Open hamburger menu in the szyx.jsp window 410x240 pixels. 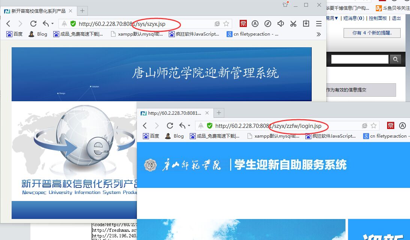click(x=319, y=24)
